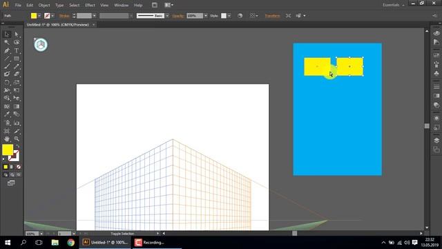Screen dimensions: 442x249
Task: Select the Magic Wand tool
Action: pos(7,42)
